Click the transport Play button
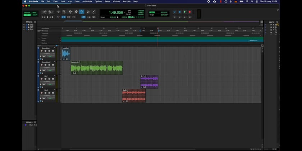The width and height of the screenshot is (302, 151). (185, 12)
